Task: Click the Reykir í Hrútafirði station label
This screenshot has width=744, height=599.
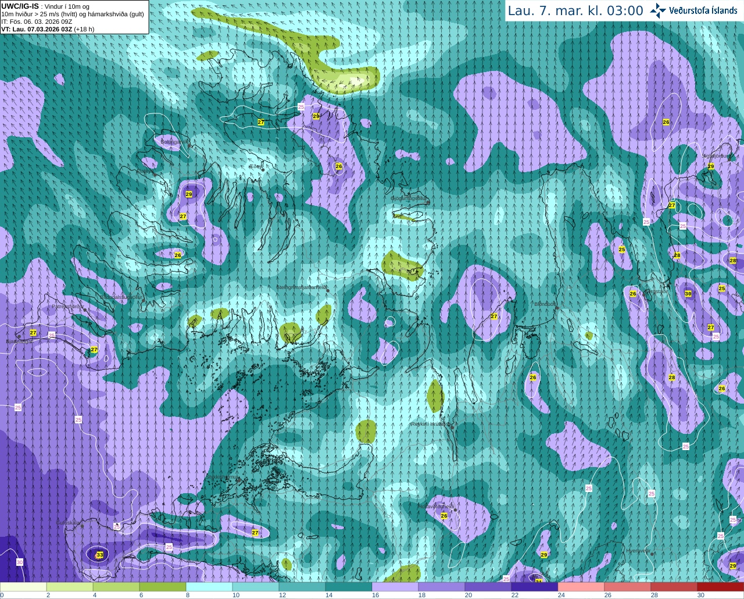Action: pyautogui.click(x=431, y=424)
